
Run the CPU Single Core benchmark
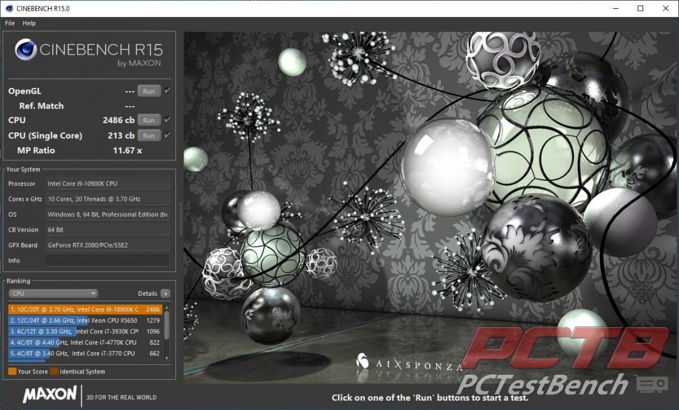[149, 136]
